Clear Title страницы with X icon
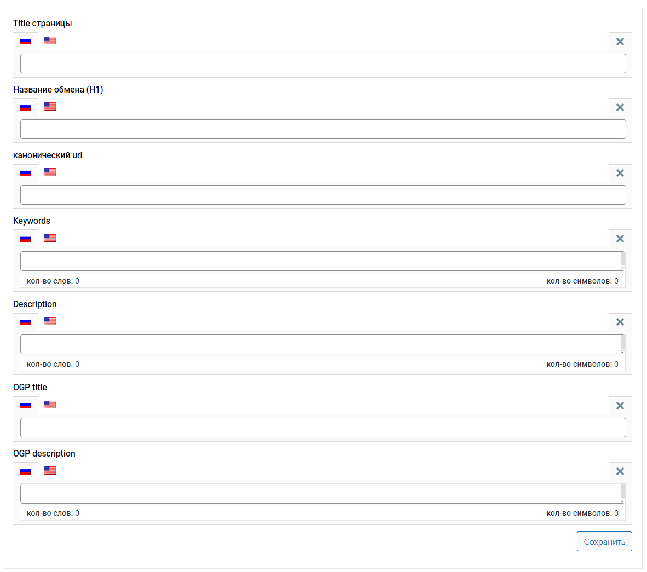647x572 pixels. click(620, 42)
